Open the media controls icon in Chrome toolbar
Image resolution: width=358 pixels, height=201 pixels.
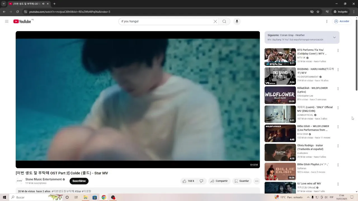point(327,12)
